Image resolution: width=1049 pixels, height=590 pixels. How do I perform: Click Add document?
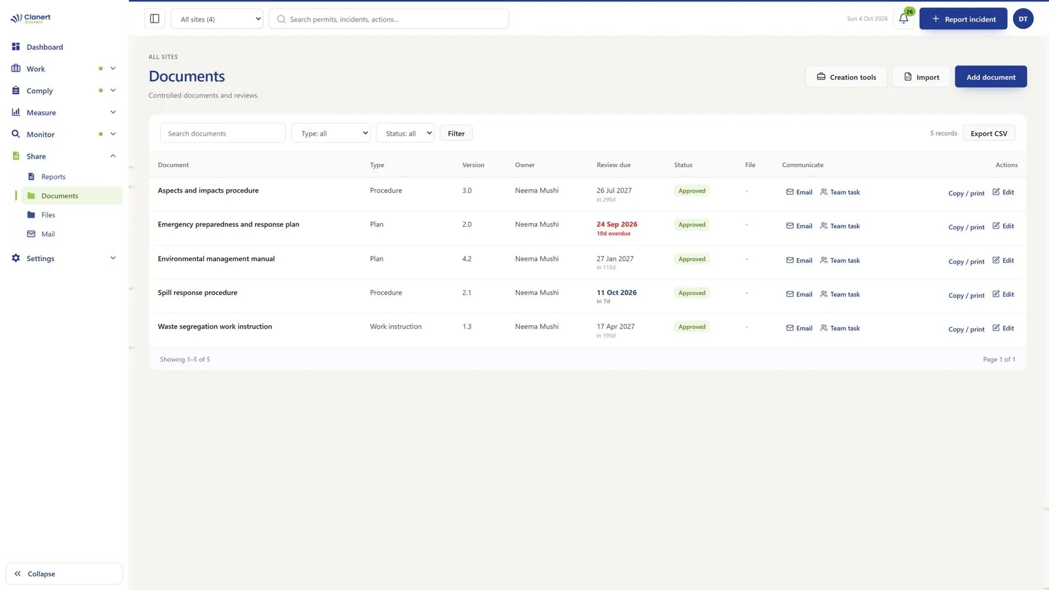[x=991, y=77]
